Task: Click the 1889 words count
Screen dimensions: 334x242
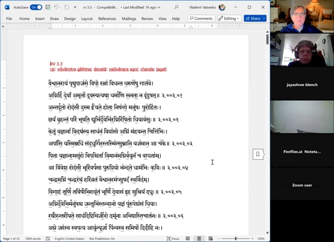Action: click(x=33, y=238)
